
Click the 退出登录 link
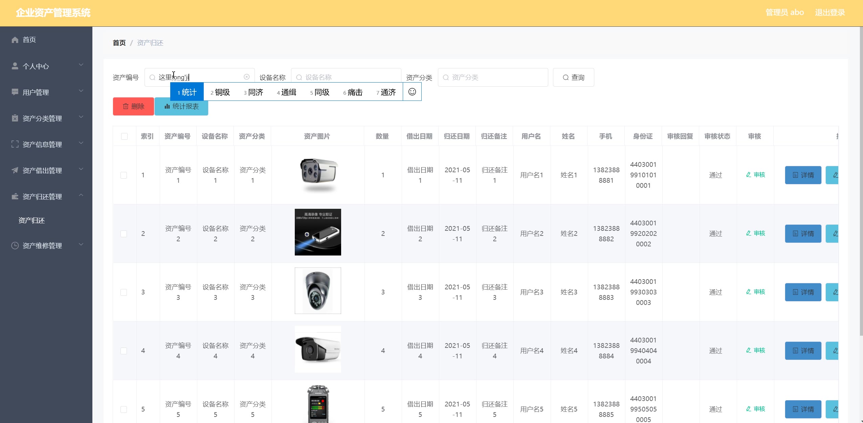[x=829, y=13]
